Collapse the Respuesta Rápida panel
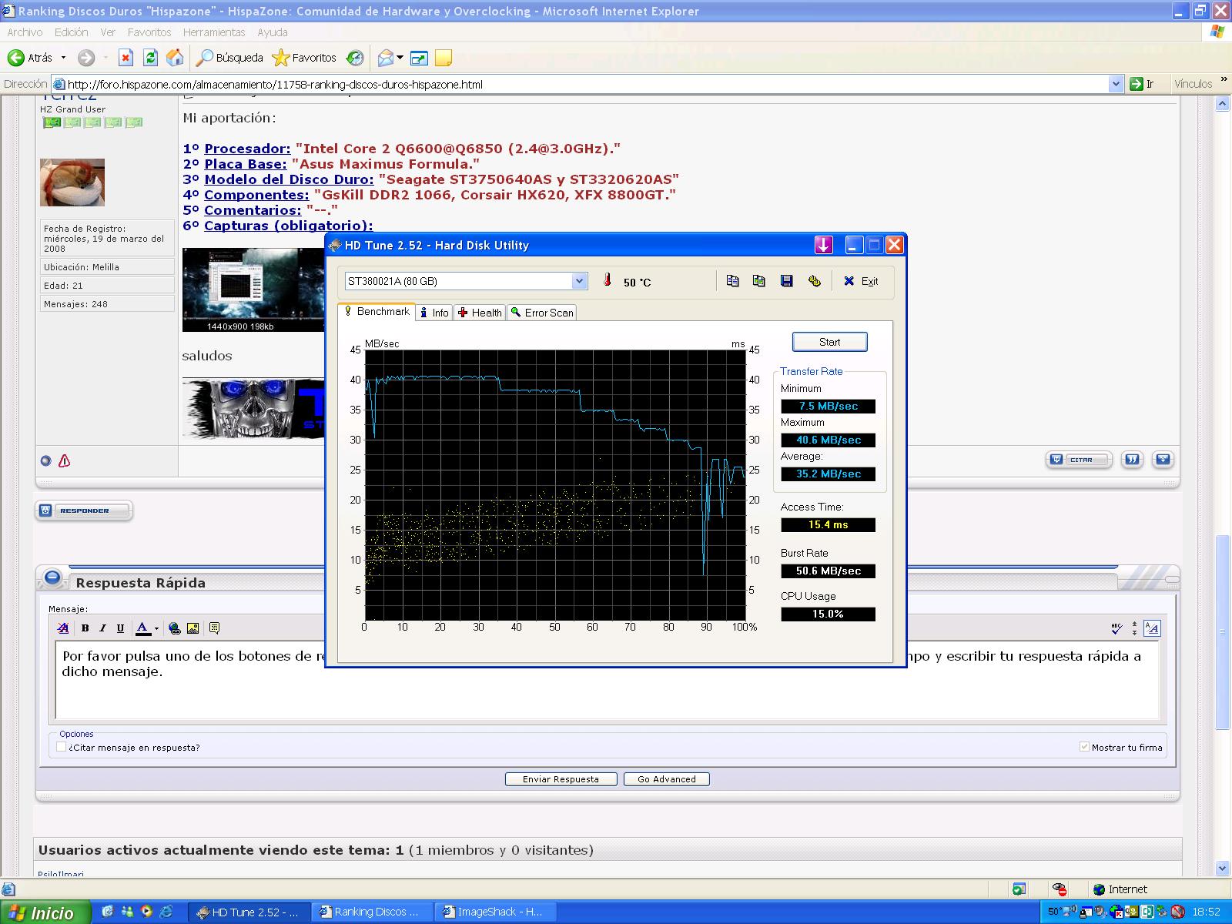The height and width of the screenshot is (924, 1232). click(x=52, y=577)
